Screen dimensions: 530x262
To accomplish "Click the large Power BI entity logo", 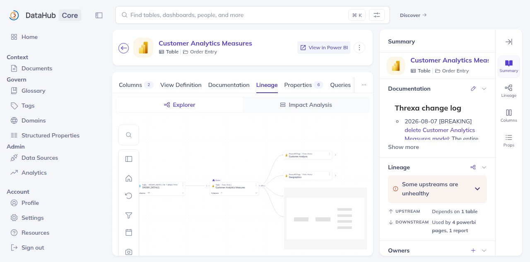I will [143, 48].
